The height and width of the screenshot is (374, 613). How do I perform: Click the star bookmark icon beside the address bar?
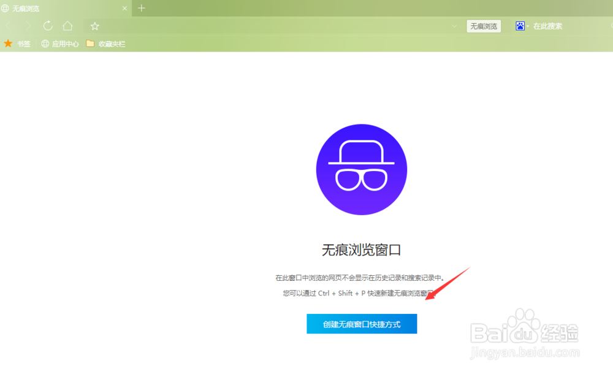pos(94,26)
